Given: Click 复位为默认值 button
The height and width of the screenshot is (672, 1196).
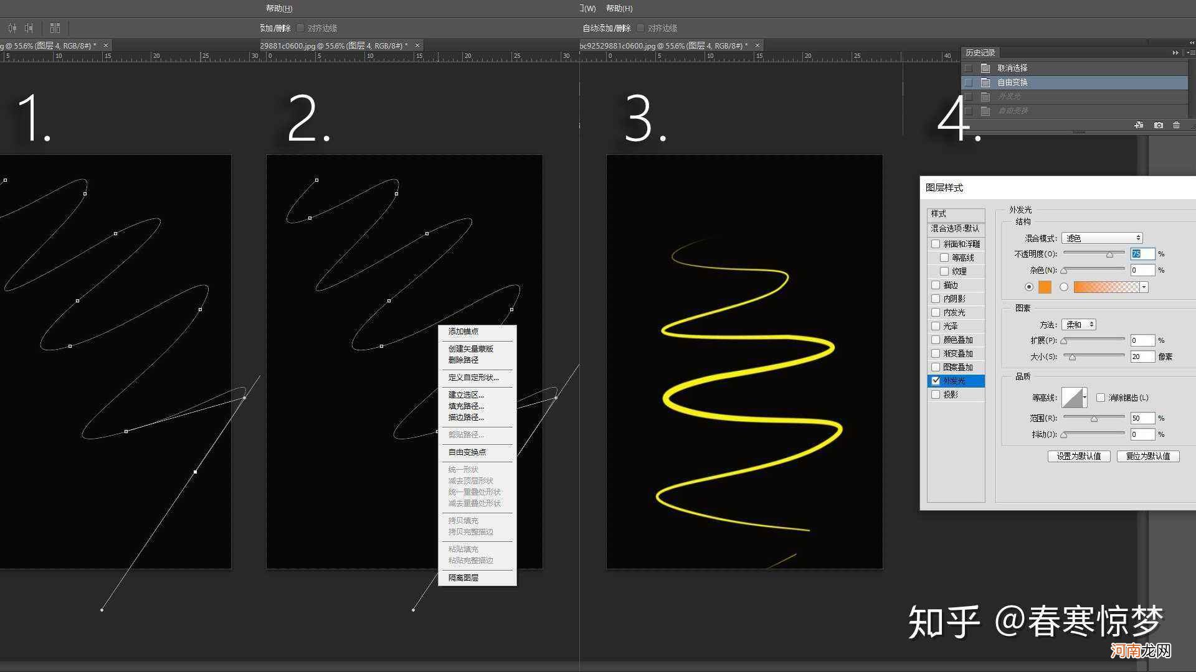Looking at the screenshot, I should [1148, 456].
